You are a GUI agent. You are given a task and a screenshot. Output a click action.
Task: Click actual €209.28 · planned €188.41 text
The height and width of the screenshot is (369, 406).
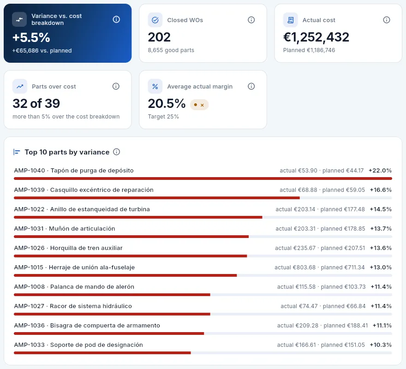322,326
